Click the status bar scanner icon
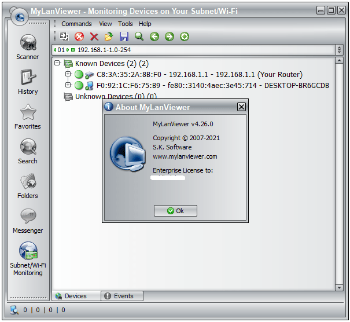 tap(14, 310)
